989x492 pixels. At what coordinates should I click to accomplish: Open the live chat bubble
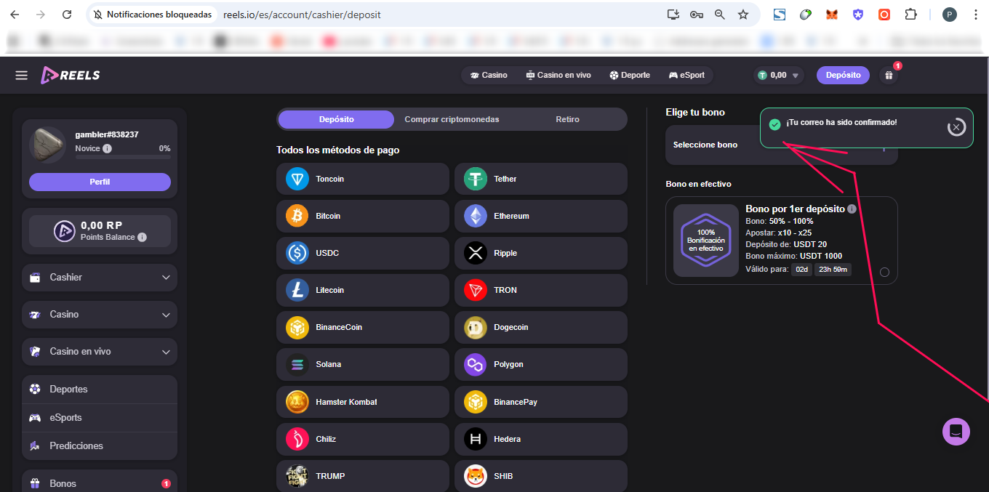point(956,432)
